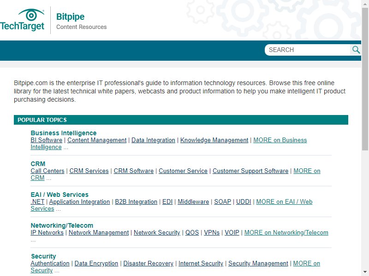Expand MORE on Networking/Telecom
Viewport: 369px width, 276px height.
coord(286,233)
